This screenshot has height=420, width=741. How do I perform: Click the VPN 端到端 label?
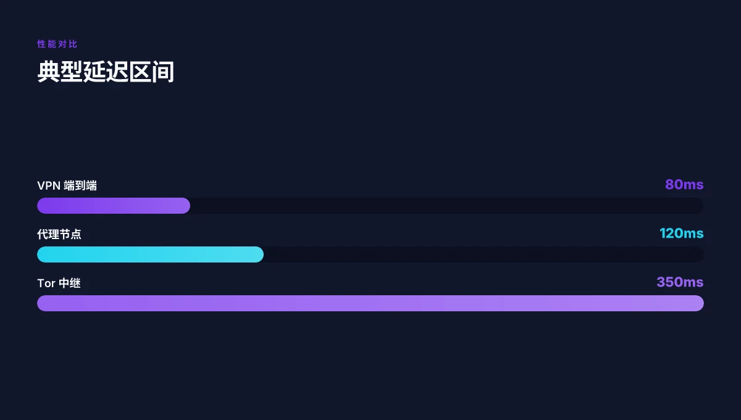click(x=67, y=185)
